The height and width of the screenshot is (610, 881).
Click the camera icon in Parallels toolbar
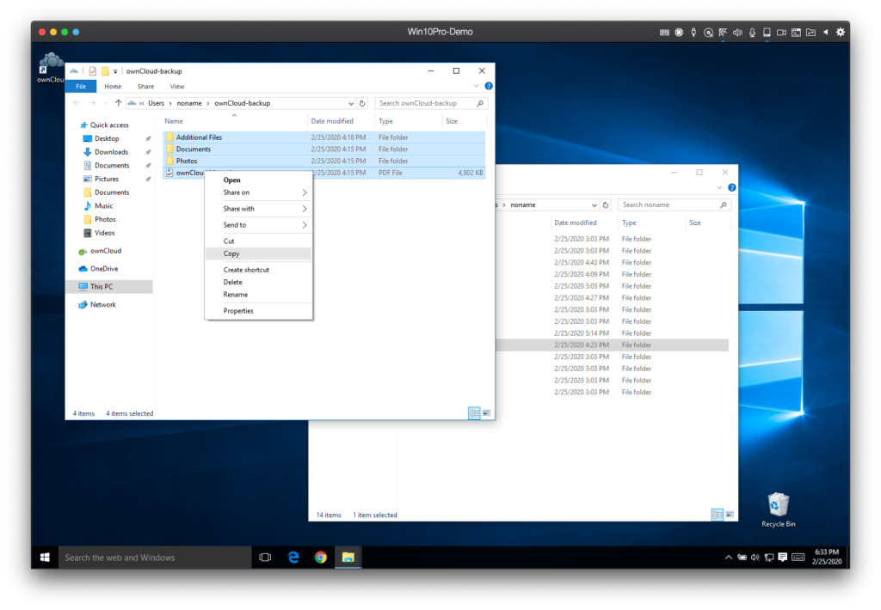click(x=781, y=33)
